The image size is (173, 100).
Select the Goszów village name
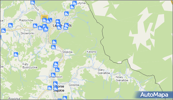[74, 85]
